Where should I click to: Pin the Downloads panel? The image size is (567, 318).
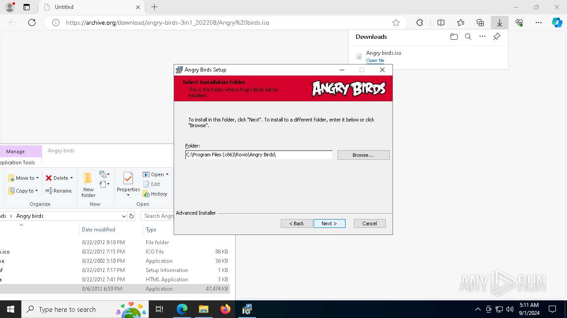click(x=497, y=37)
